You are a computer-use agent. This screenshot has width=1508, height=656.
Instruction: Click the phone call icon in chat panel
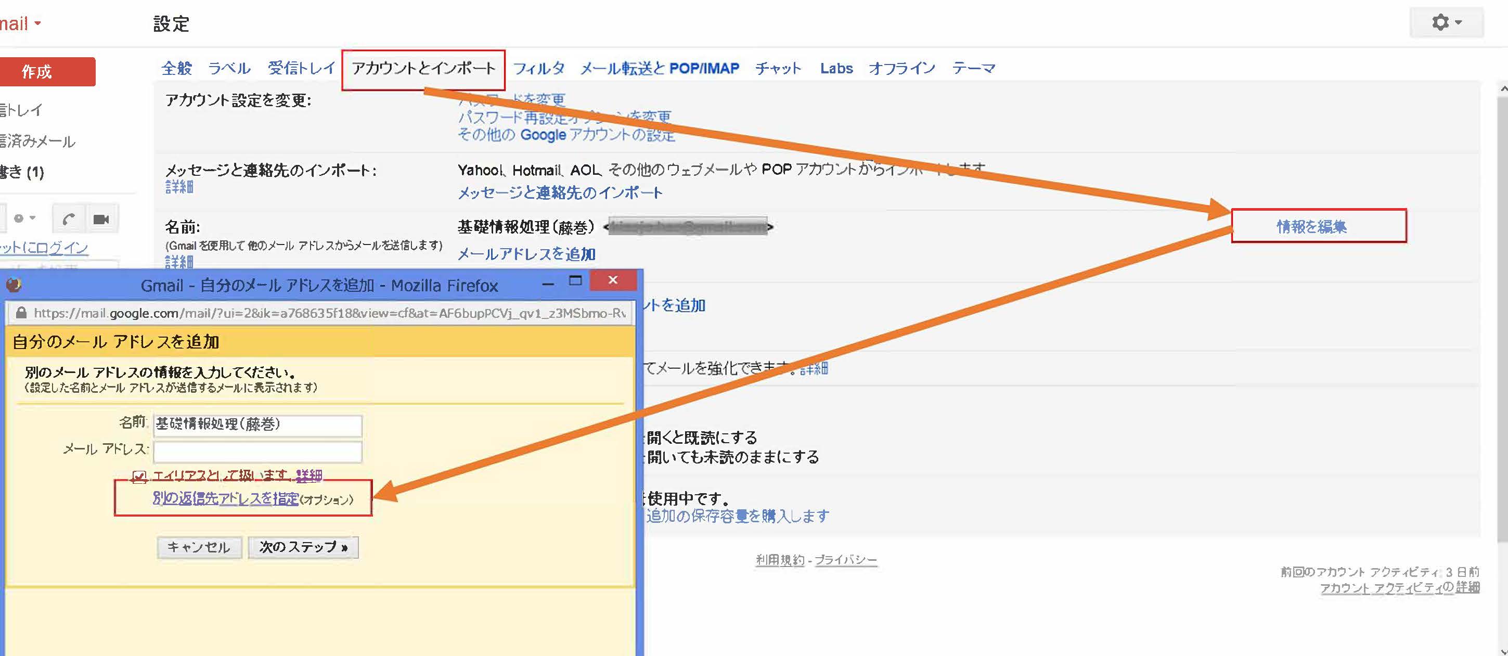pyautogui.click(x=69, y=220)
